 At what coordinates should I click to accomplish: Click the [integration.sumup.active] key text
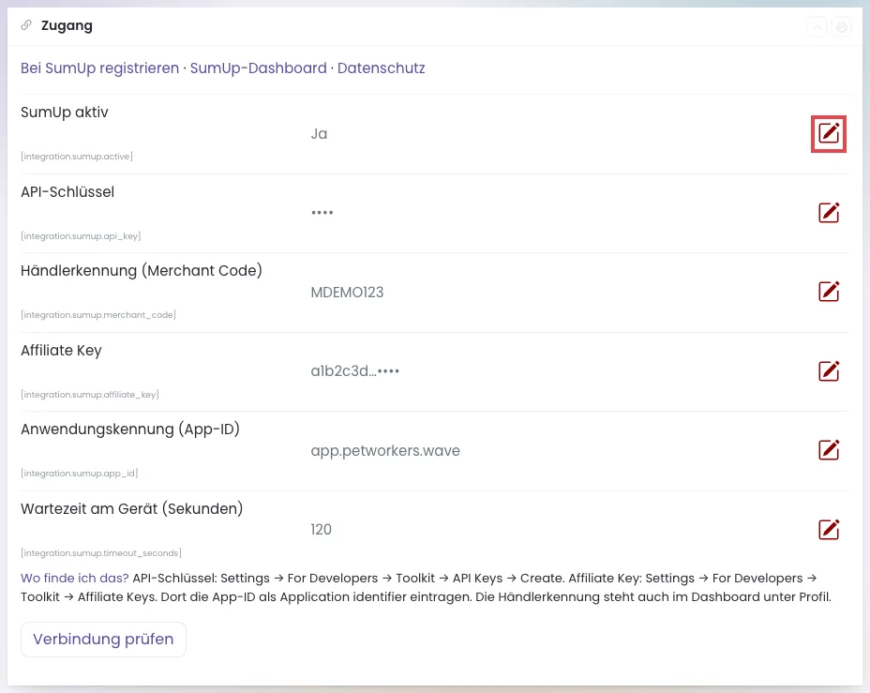(77, 157)
